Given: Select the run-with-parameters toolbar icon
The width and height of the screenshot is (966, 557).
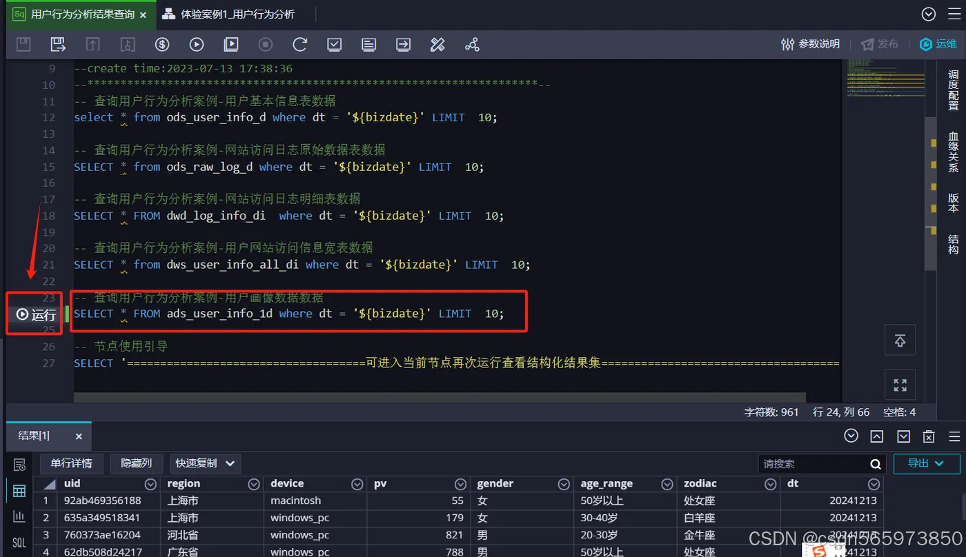Looking at the screenshot, I should coord(230,44).
